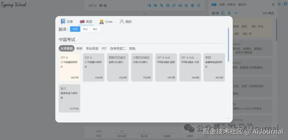
Task: Open the 专四 dictionary card
Action: coord(214,67)
